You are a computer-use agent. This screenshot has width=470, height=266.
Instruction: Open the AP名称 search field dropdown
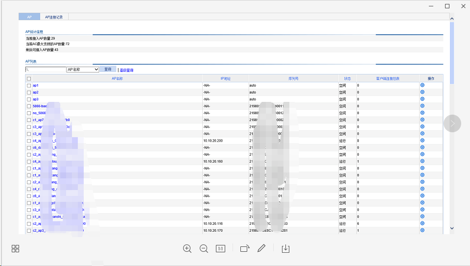point(83,70)
